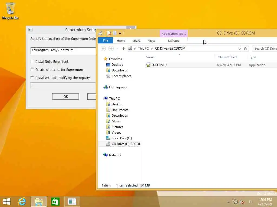The height and width of the screenshot is (207, 277).
Task: Click the network tray icon
Action: [x=235, y=202]
